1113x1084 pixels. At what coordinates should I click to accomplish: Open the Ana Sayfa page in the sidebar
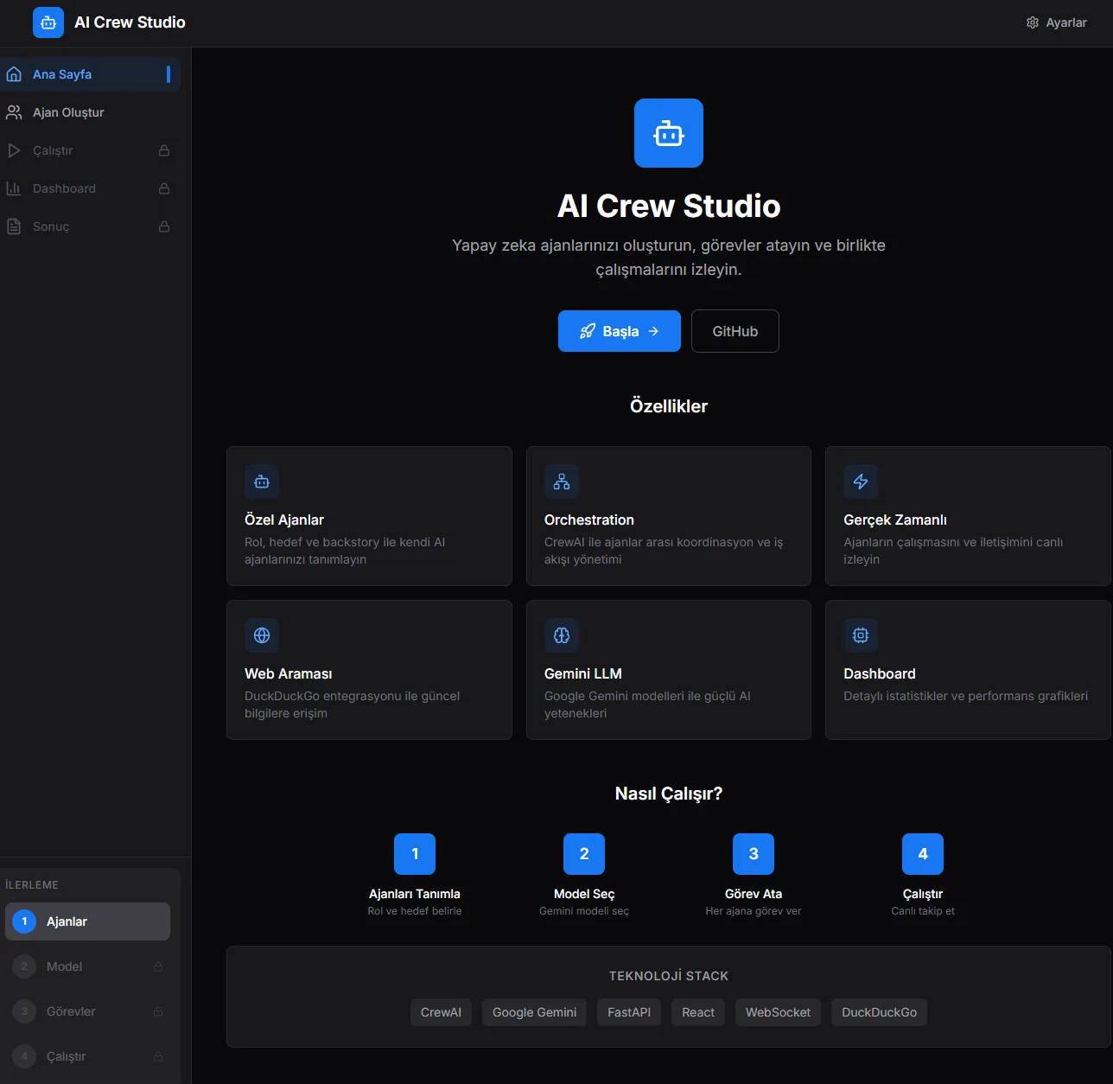[90, 74]
